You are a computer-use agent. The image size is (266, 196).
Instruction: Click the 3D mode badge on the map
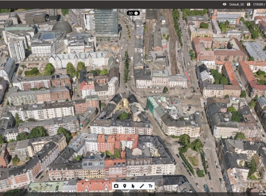[131, 13]
